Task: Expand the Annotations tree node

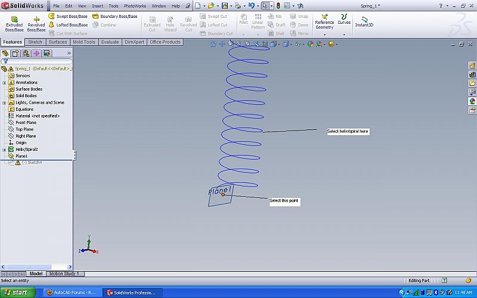Action: [4, 82]
